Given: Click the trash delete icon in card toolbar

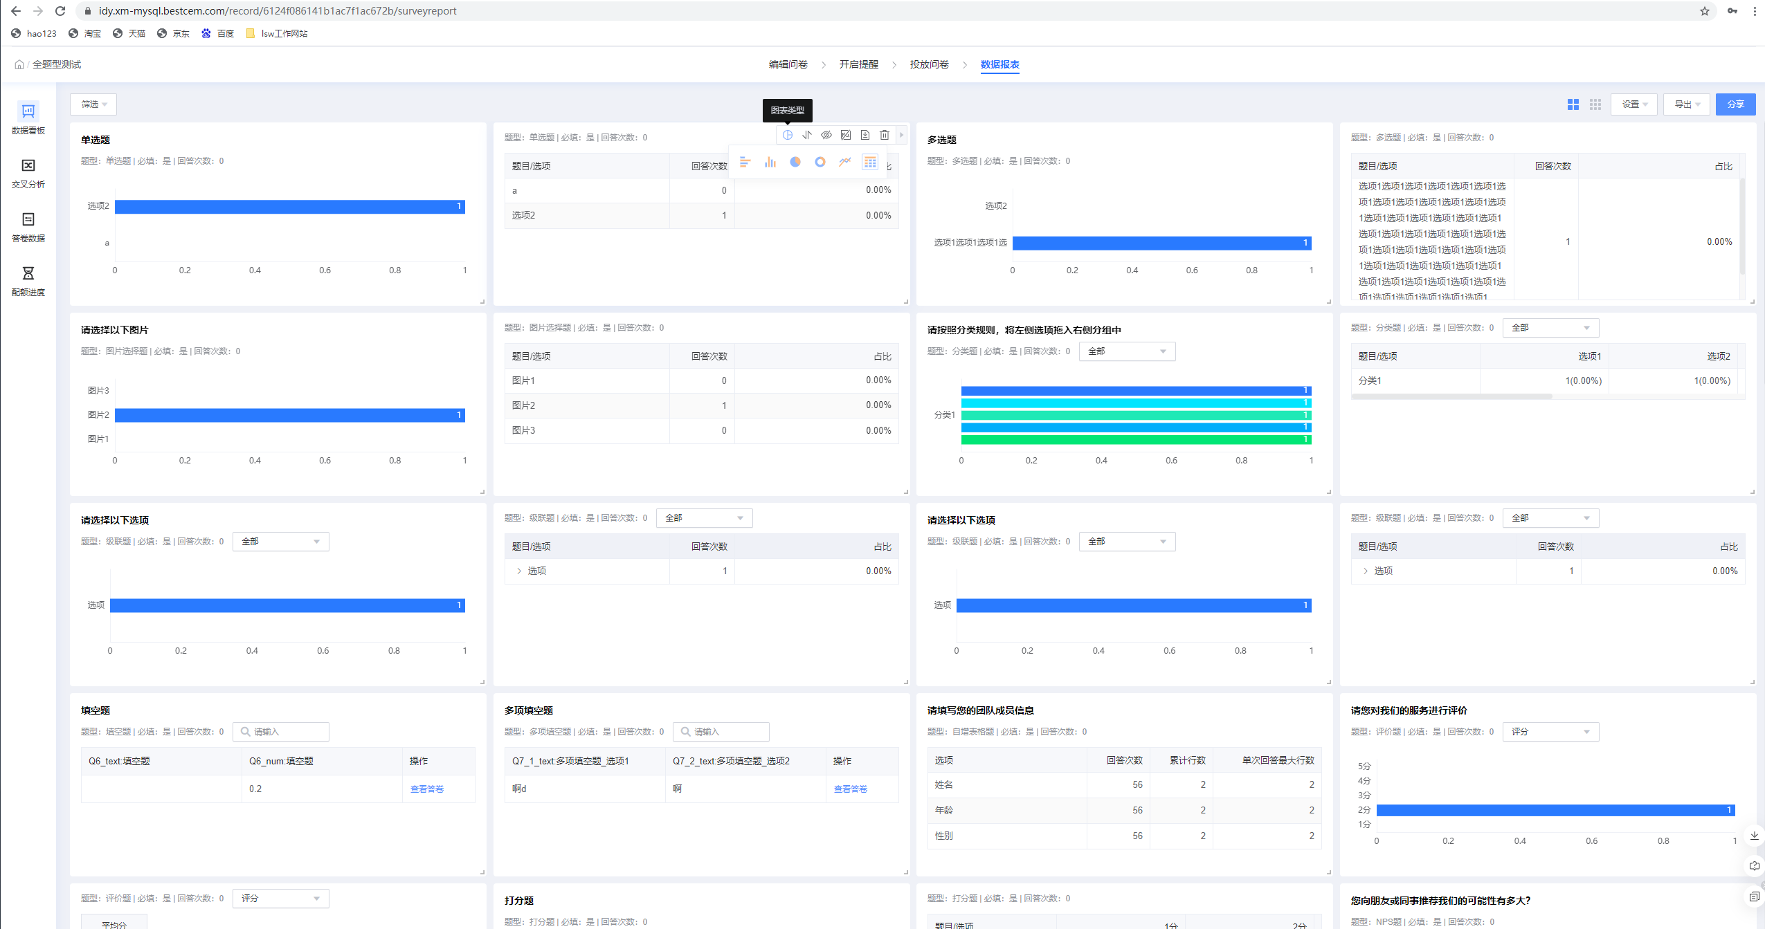Looking at the screenshot, I should pos(885,135).
